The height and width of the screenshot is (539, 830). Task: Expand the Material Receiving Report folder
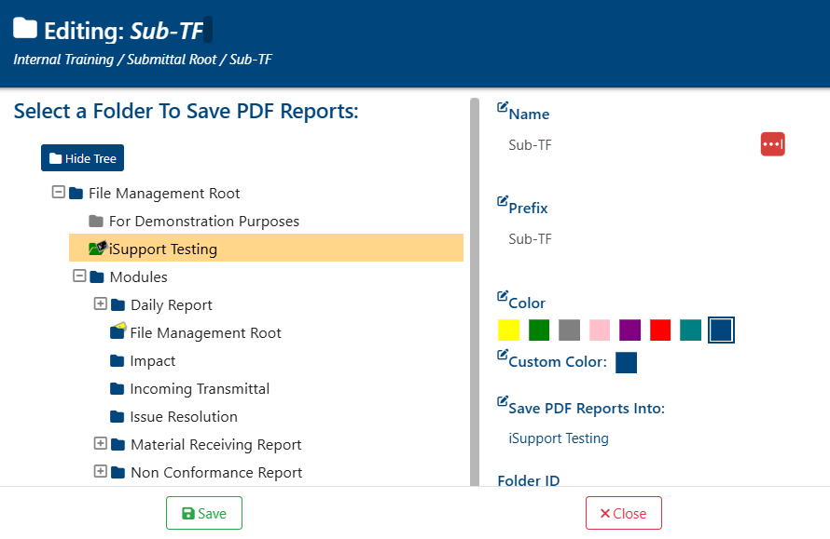point(100,443)
